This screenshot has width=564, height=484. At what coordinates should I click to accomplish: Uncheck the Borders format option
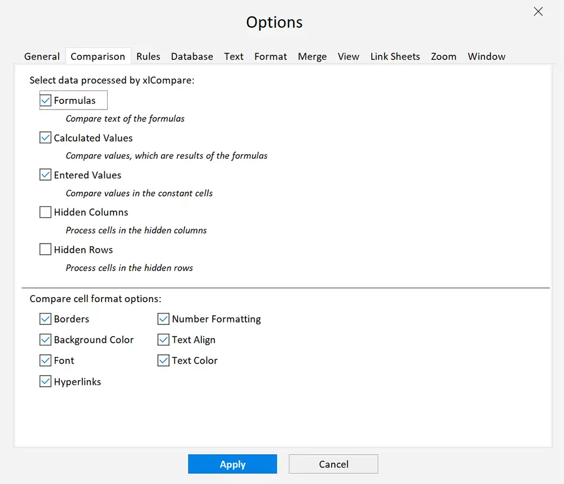pyautogui.click(x=45, y=319)
